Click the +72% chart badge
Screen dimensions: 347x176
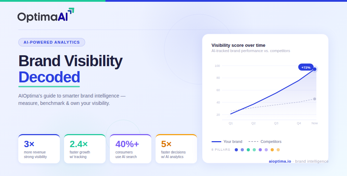306,67
